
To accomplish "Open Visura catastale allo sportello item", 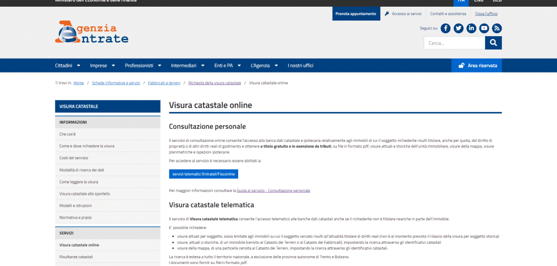I will click(107, 194).
